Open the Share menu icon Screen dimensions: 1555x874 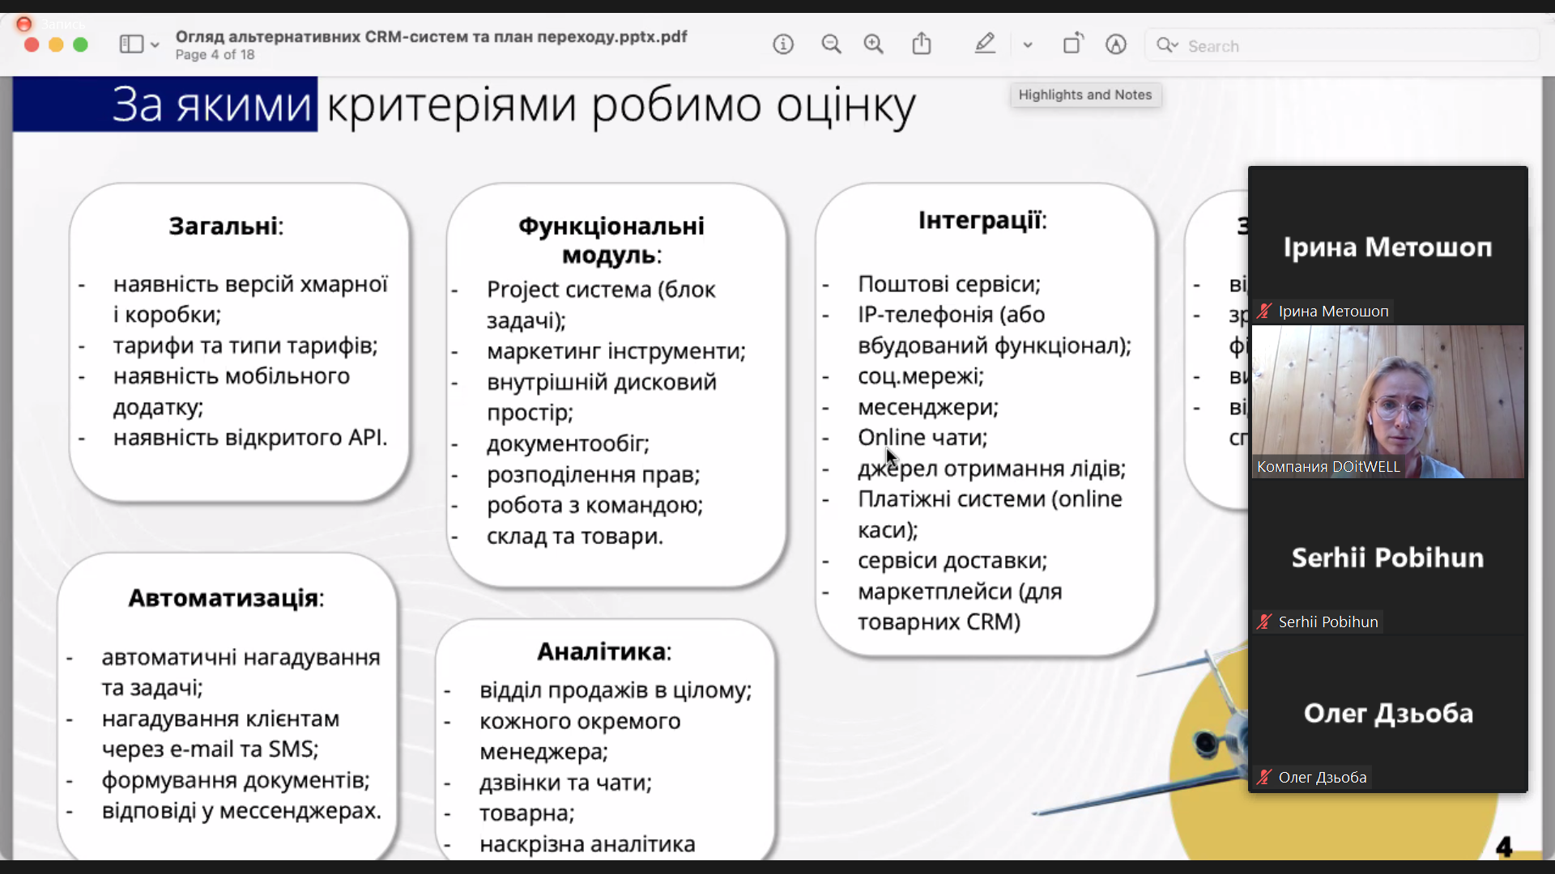coord(922,44)
